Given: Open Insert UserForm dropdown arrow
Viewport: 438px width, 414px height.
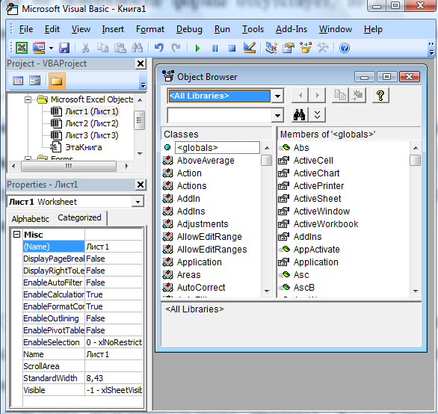Looking at the screenshot, I should [51, 48].
